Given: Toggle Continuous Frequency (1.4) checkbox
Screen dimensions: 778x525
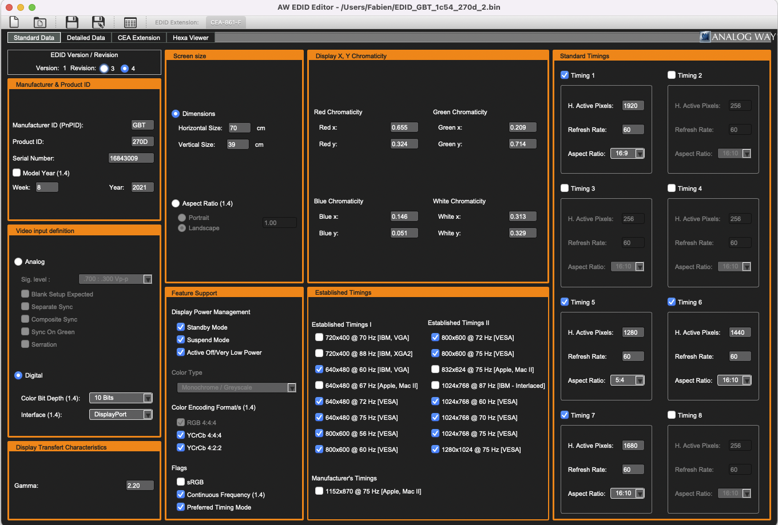Looking at the screenshot, I should 181,495.
